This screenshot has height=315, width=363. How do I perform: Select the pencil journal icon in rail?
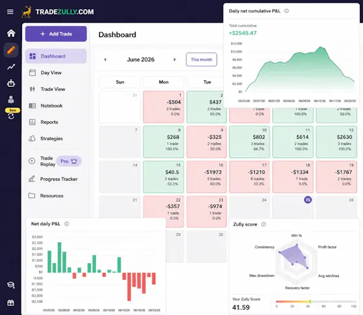tap(11, 50)
